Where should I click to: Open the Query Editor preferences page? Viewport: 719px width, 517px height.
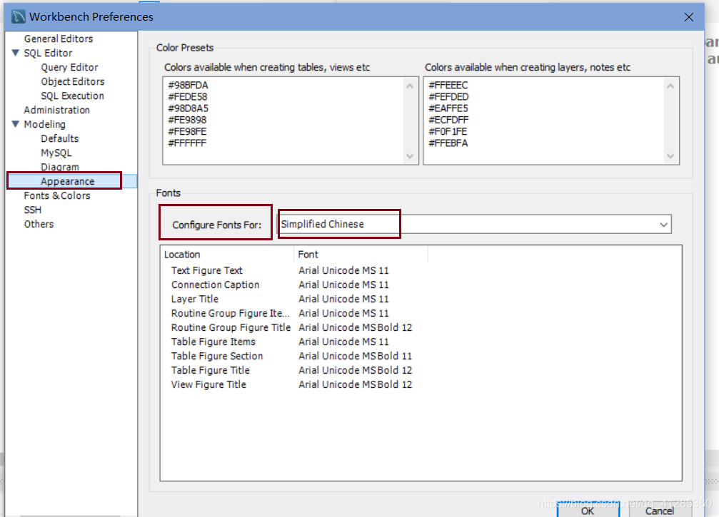tap(69, 67)
